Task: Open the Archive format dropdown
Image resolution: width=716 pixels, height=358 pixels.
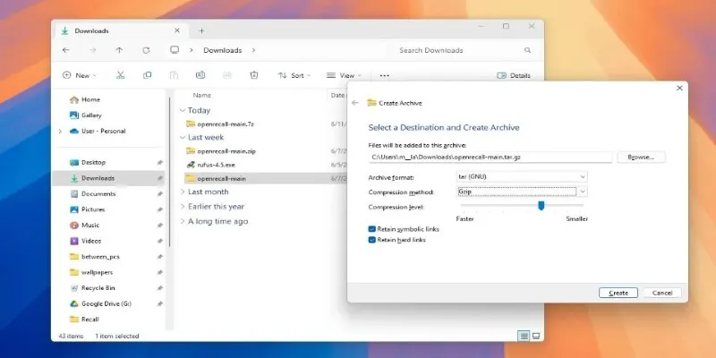Action: 522,176
